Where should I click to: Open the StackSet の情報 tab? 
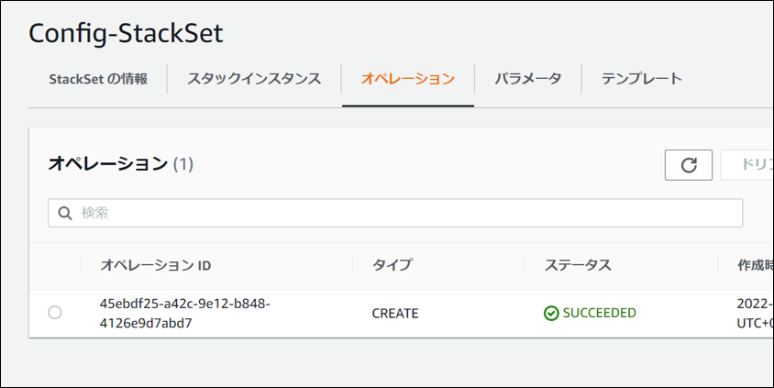click(98, 79)
